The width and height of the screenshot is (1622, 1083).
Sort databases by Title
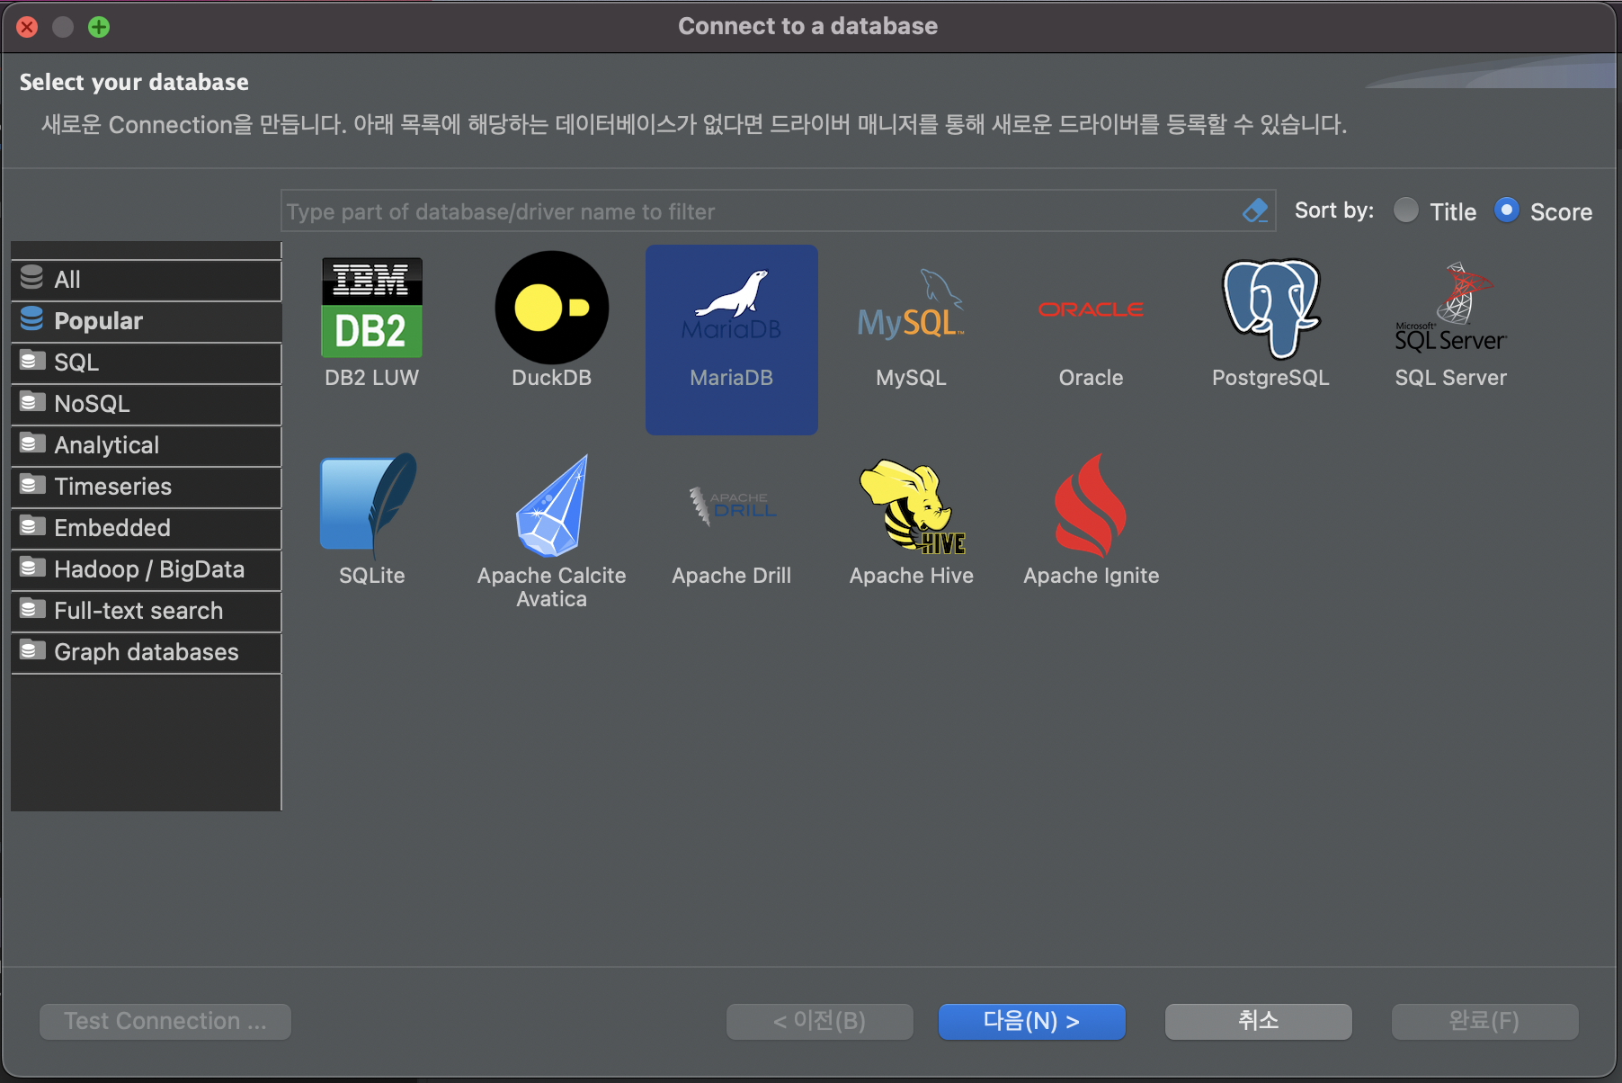click(1406, 210)
